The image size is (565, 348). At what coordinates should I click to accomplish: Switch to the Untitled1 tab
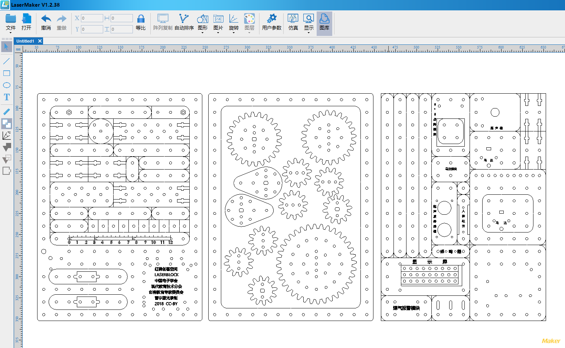point(25,41)
